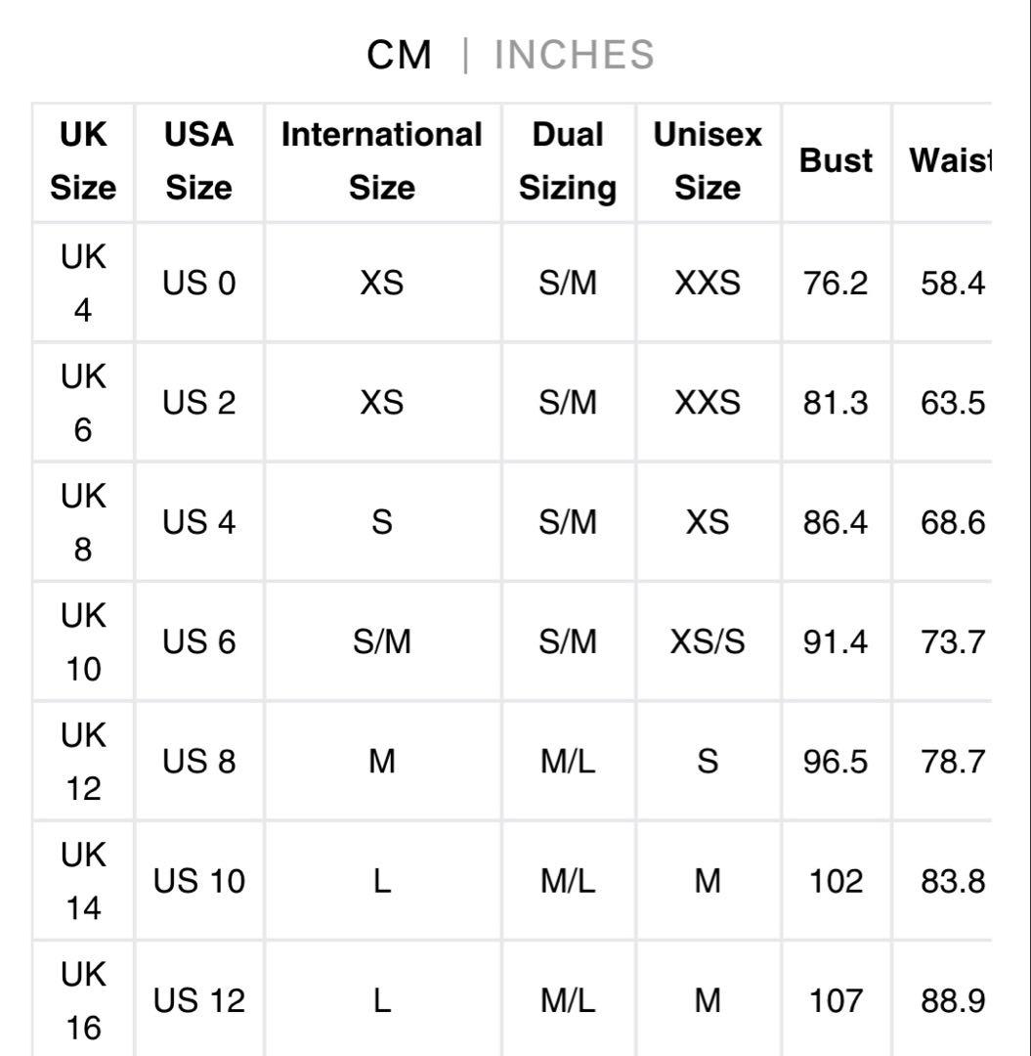1031x1056 pixels.
Task: Click the USA Size column header
Action: [199, 161]
